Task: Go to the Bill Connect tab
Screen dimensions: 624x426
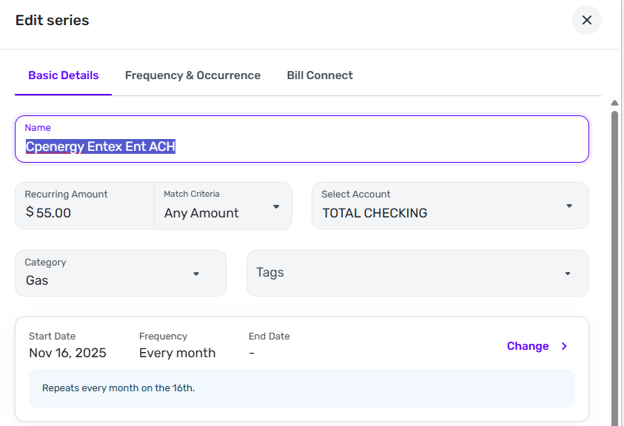Action: tap(320, 75)
